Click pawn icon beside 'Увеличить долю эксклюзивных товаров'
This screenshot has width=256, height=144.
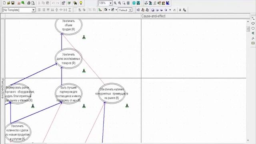point(84,71)
